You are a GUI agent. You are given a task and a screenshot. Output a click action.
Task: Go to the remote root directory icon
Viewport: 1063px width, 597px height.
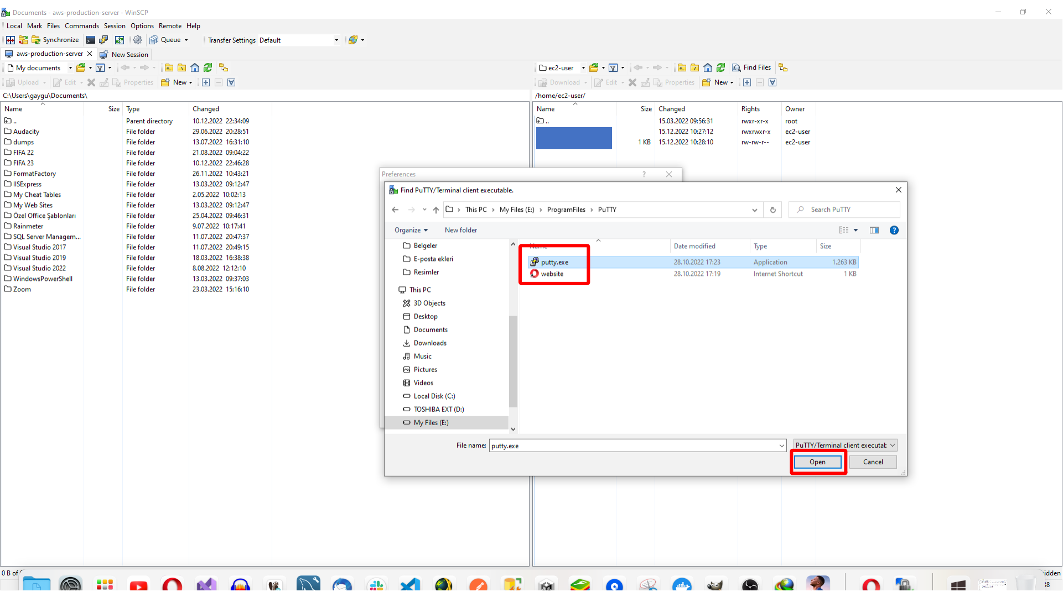click(694, 67)
